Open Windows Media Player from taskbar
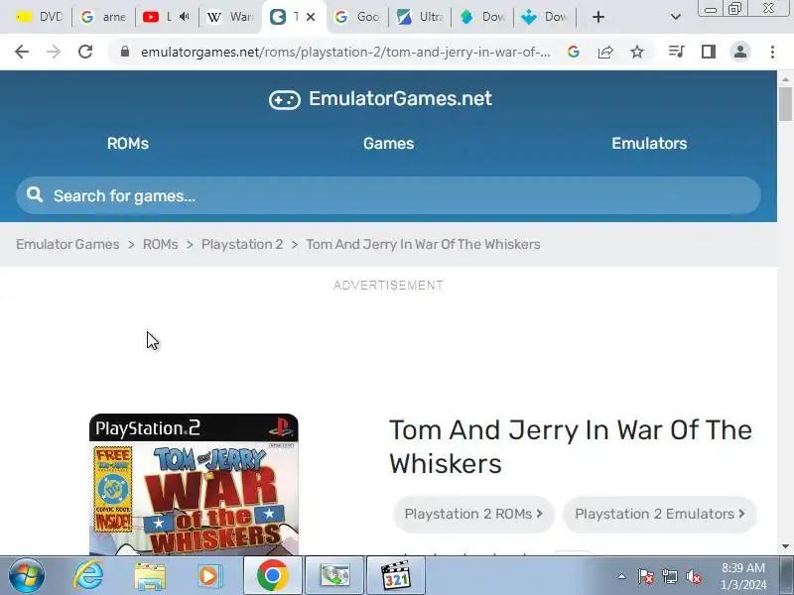The height and width of the screenshot is (595, 794). [209, 575]
